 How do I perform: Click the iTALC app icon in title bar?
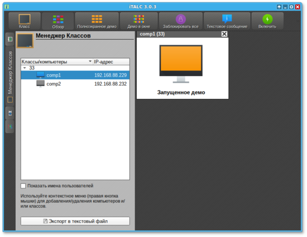(x=7, y=7)
